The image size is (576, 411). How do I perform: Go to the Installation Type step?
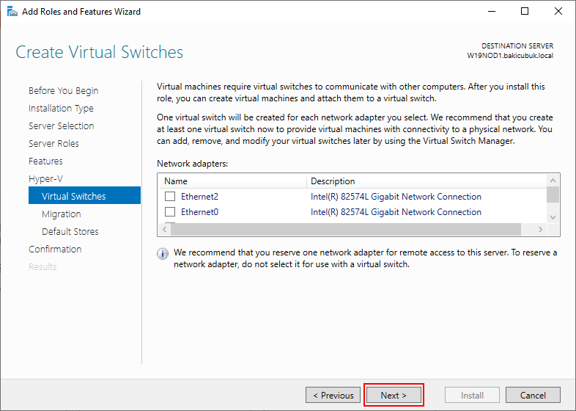(x=61, y=109)
